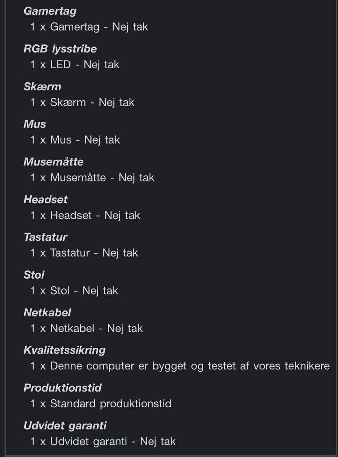Click the Musemåtte section heading
Screen dimensions: 338x457
pos(54,162)
